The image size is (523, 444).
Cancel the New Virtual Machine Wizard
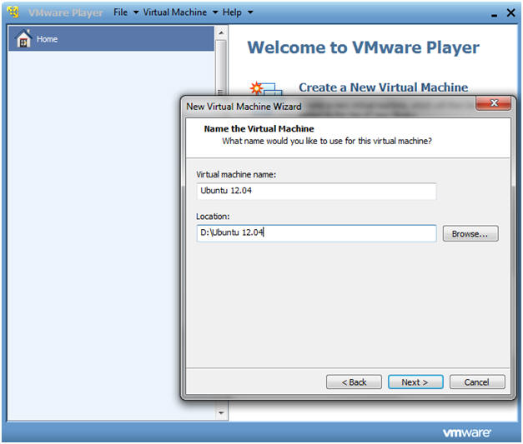coord(477,382)
